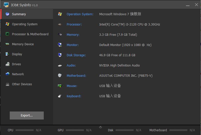201x135 pixels.
Task: Click the Memory: label
Action: (73, 34)
